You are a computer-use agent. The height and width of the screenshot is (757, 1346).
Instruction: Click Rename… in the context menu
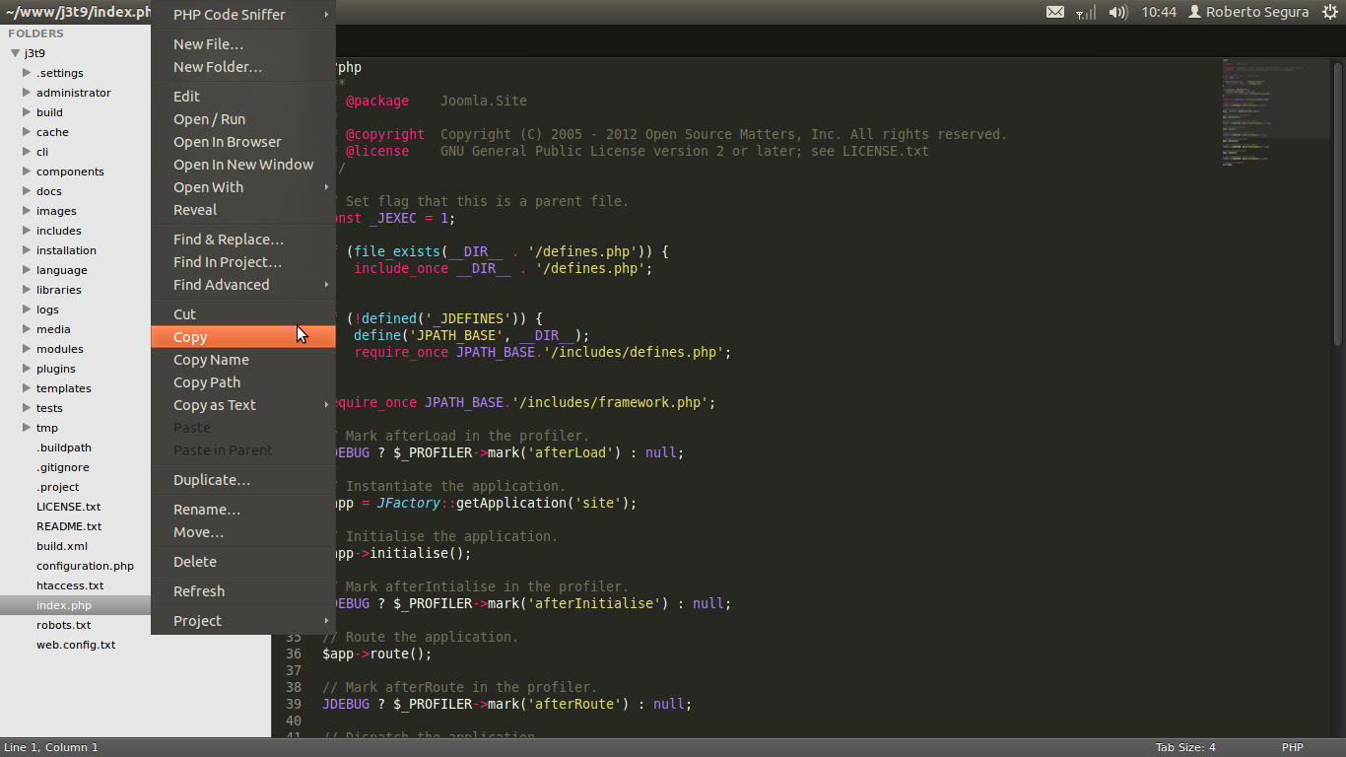[207, 510]
